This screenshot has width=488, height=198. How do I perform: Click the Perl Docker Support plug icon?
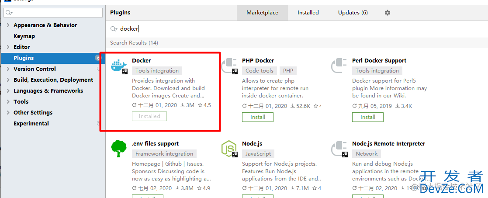point(339,66)
